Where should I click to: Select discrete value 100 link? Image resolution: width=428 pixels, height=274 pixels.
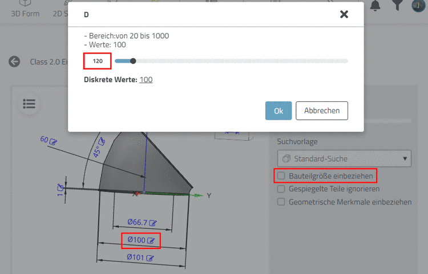click(x=146, y=80)
